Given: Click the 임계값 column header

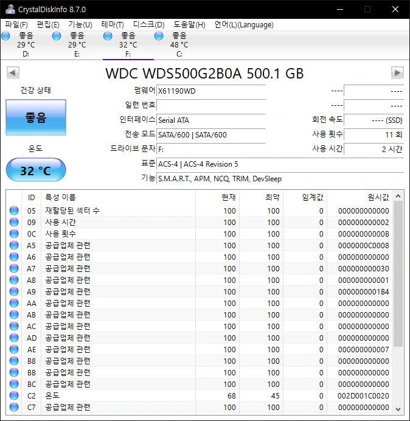Looking at the screenshot, I should 305,197.
